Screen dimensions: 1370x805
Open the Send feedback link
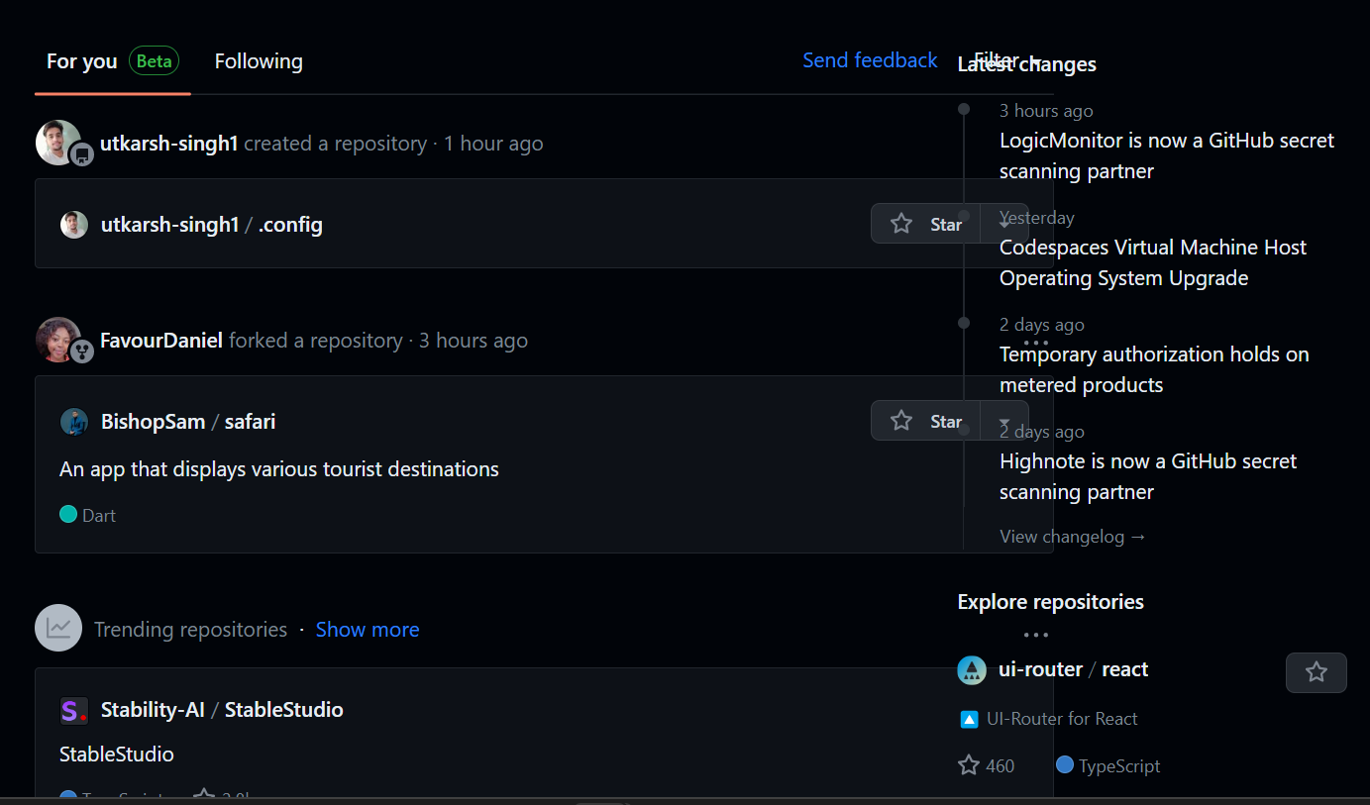869,59
